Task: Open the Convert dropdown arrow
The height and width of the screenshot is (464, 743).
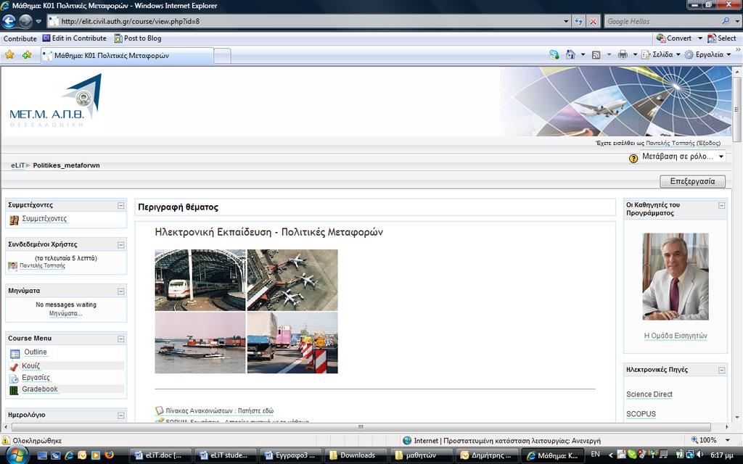Action: 700,38
